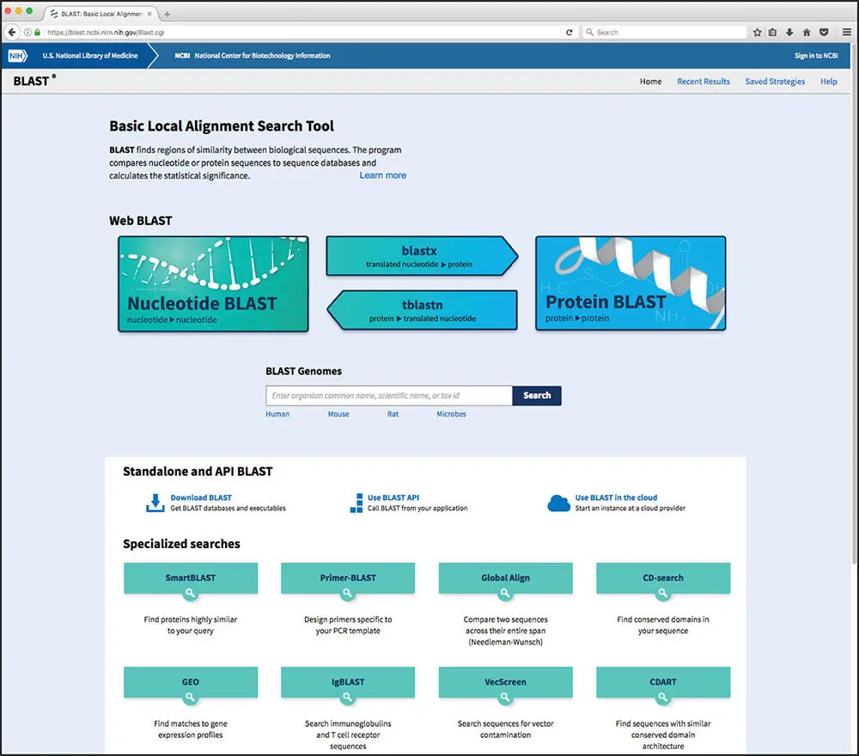The width and height of the screenshot is (859, 756).
Task: Click the VecScreen magnifier icon
Action: (x=505, y=697)
